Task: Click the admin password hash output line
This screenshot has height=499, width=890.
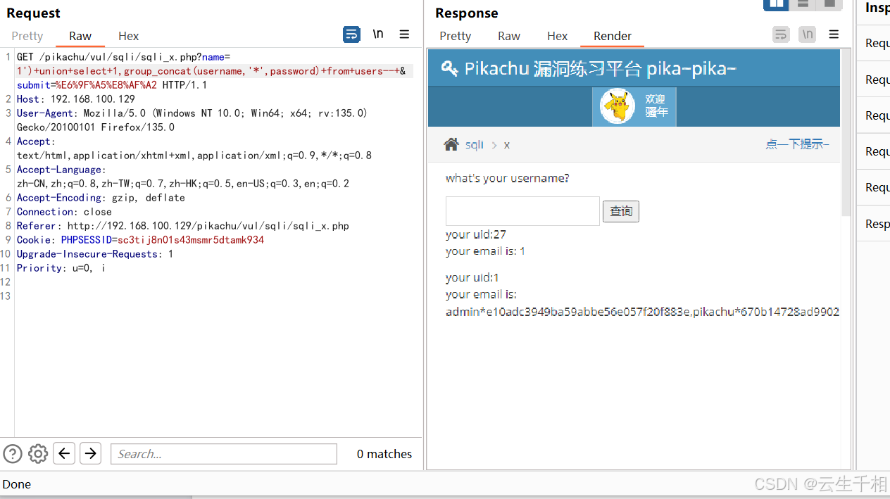Action: pos(642,312)
